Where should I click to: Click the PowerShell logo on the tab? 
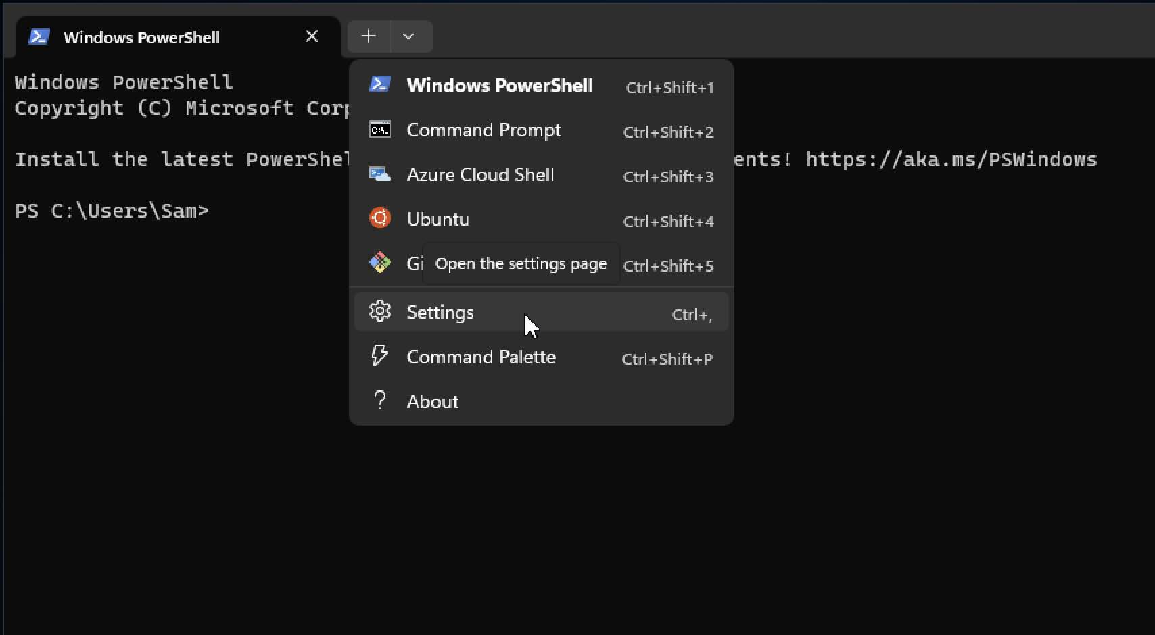point(39,37)
